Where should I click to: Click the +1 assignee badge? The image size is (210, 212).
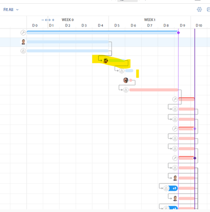173,188
